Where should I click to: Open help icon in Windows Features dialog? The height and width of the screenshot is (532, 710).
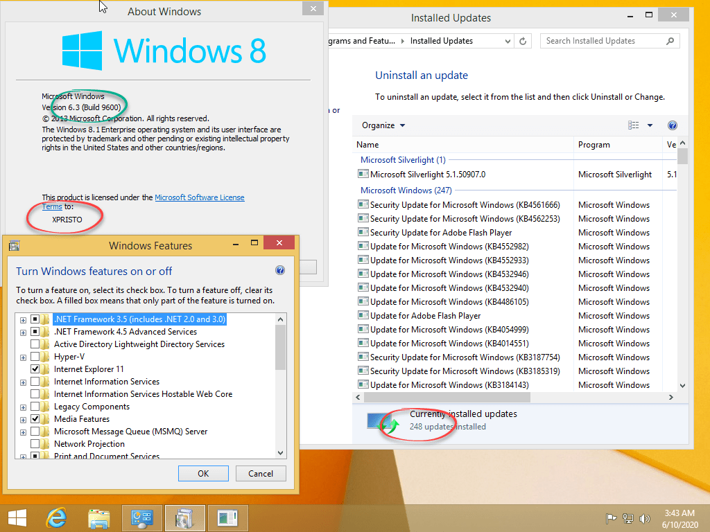(x=280, y=271)
